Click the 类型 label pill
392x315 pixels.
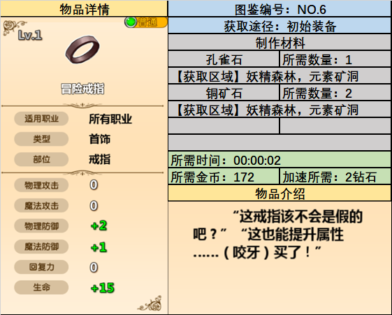[x=41, y=139]
